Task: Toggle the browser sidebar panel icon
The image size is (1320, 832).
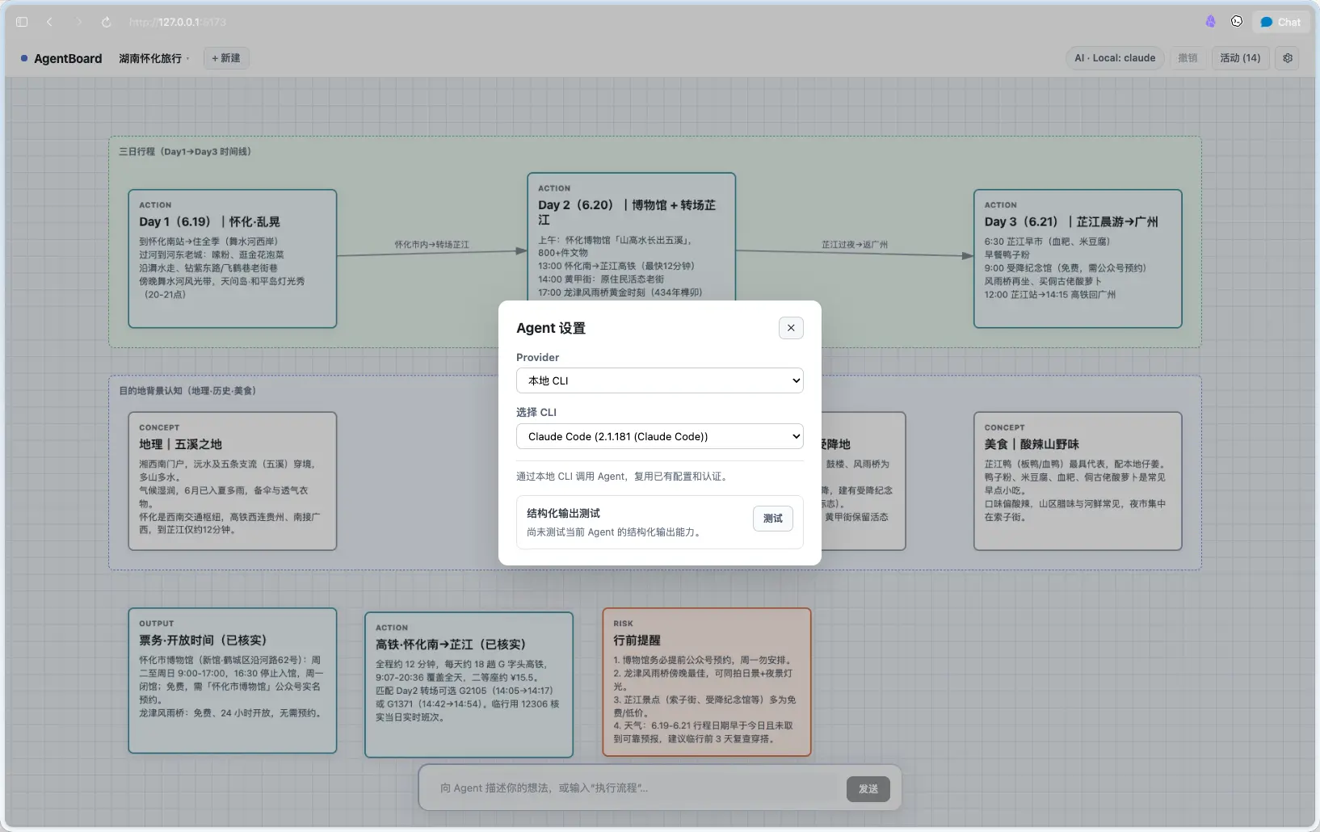Action: pyautogui.click(x=22, y=22)
